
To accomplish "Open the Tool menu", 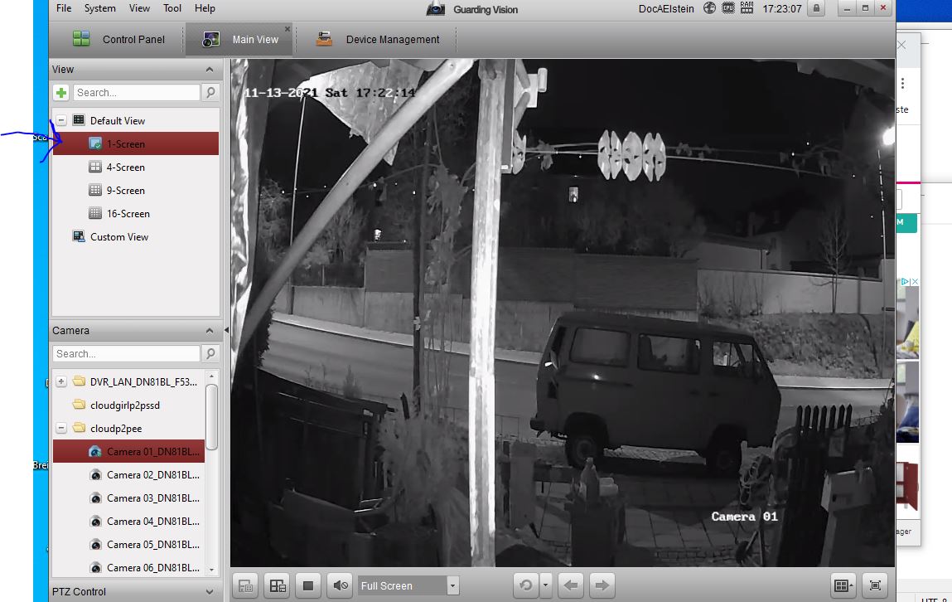I will [x=172, y=8].
